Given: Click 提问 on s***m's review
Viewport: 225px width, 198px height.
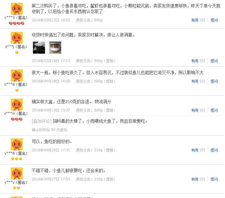Looking at the screenshot, I should [214, 110].
